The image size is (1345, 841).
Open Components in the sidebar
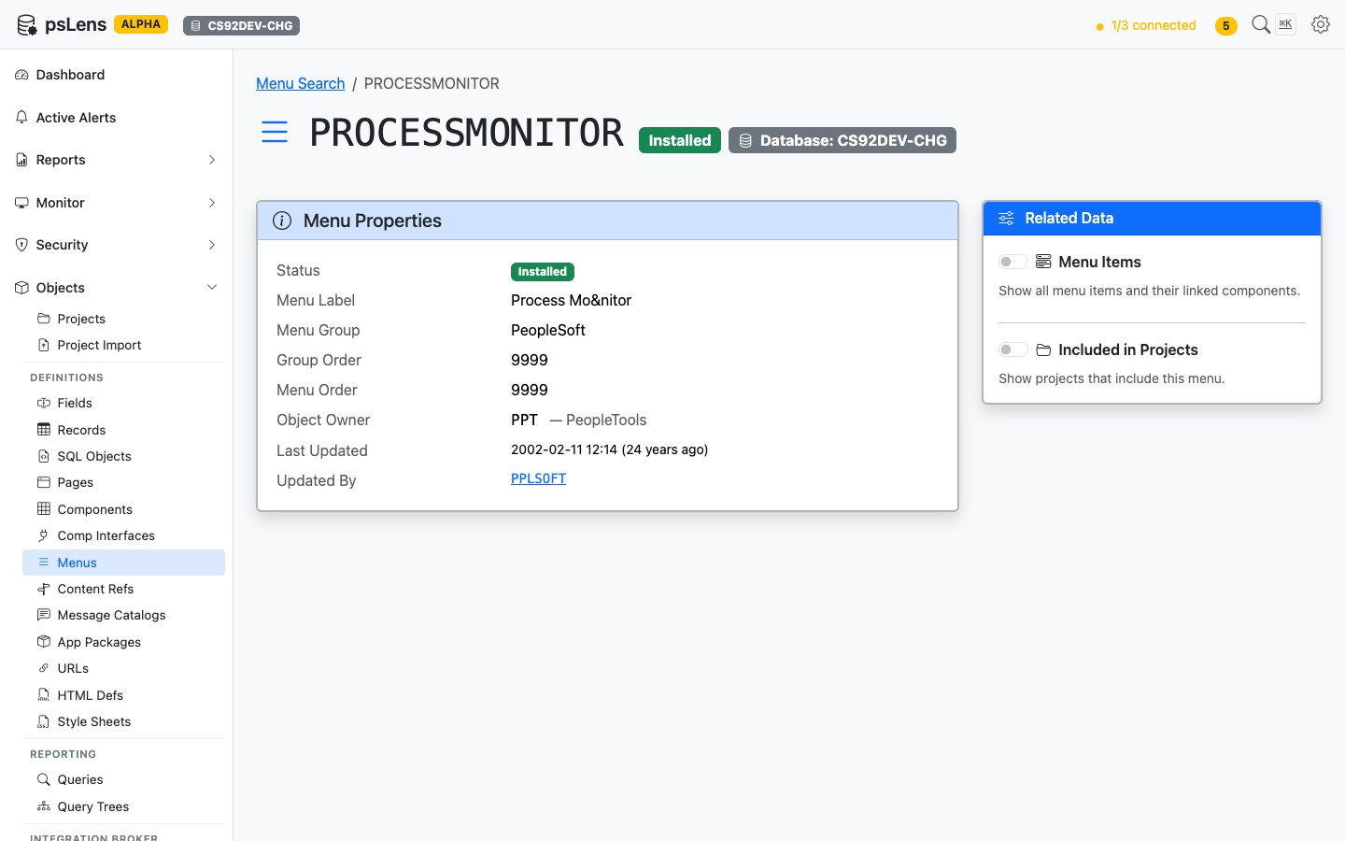pyautogui.click(x=123, y=509)
